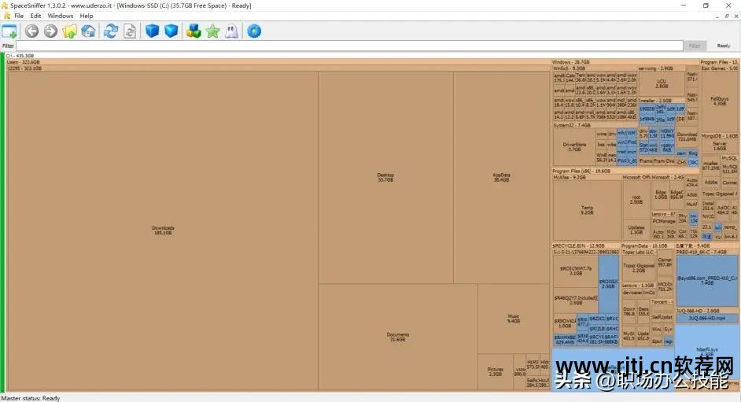Select the JUQ-066-HD.mp4 file block
The height and width of the screenshot is (402, 741).
(x=706, y=319)
